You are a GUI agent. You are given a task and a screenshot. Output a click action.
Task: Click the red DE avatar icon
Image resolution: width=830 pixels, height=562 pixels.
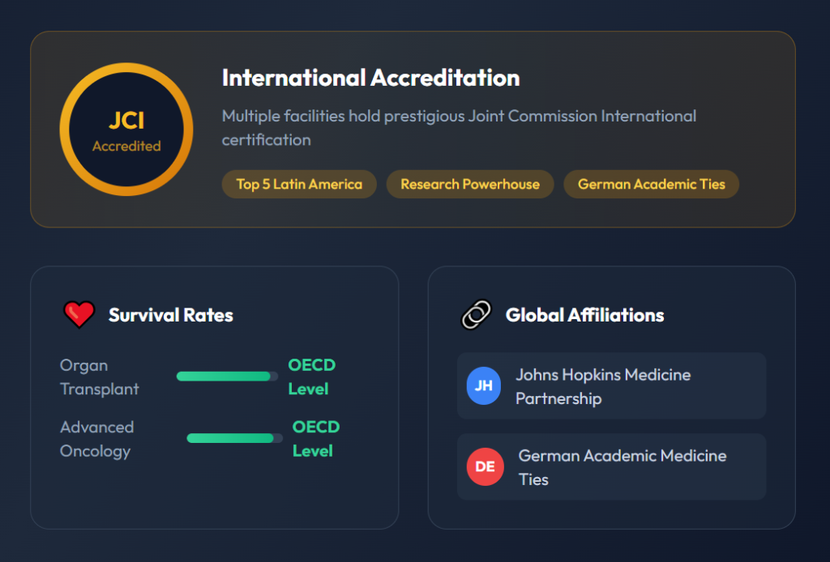tap(485, 467)
